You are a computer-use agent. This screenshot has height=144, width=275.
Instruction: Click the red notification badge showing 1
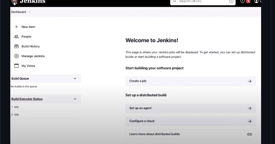coord(248,2)
